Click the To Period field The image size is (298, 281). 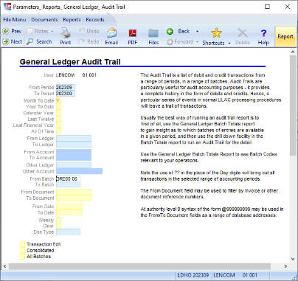coord(66,94)
